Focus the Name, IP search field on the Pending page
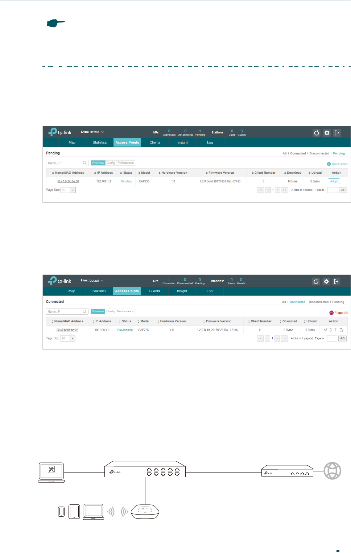This screenshot has height=553, width=351. pos(67,163)
